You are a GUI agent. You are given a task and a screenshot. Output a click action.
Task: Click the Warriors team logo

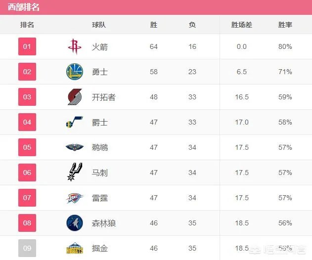pos(74,72)
